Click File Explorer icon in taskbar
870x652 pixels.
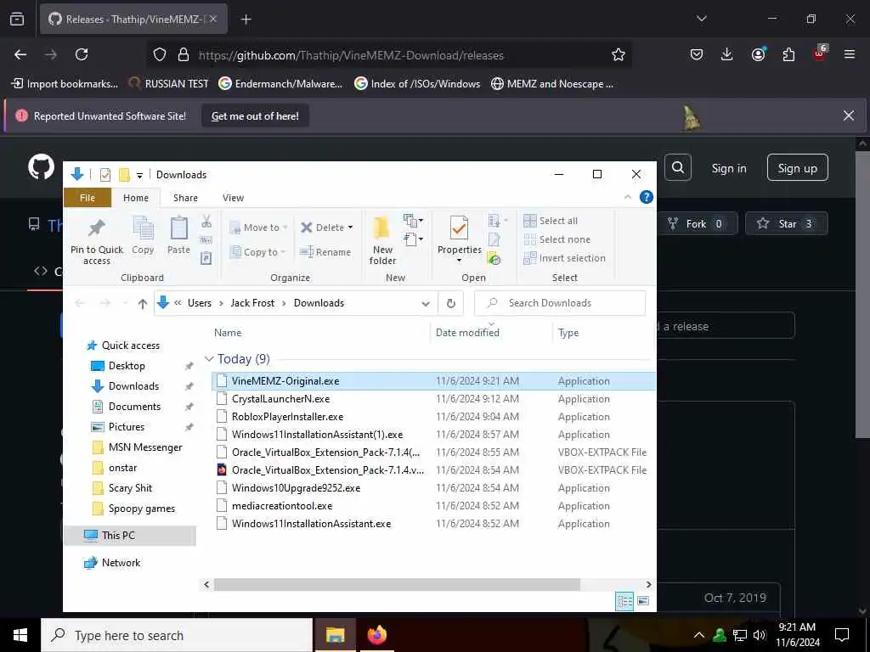(335, 635)
